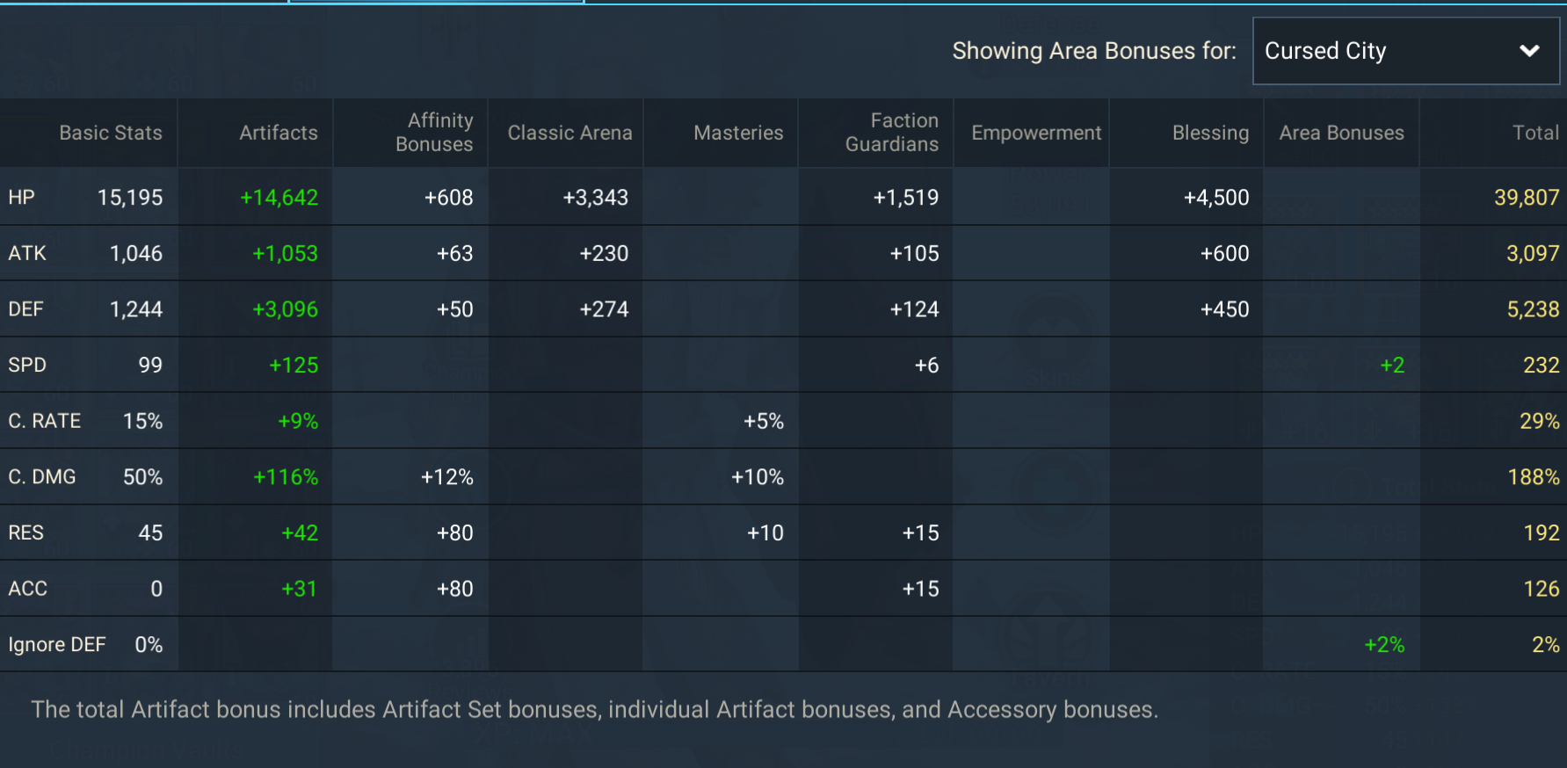Click the Showing Area Bonuses for label

(1094, 51)
